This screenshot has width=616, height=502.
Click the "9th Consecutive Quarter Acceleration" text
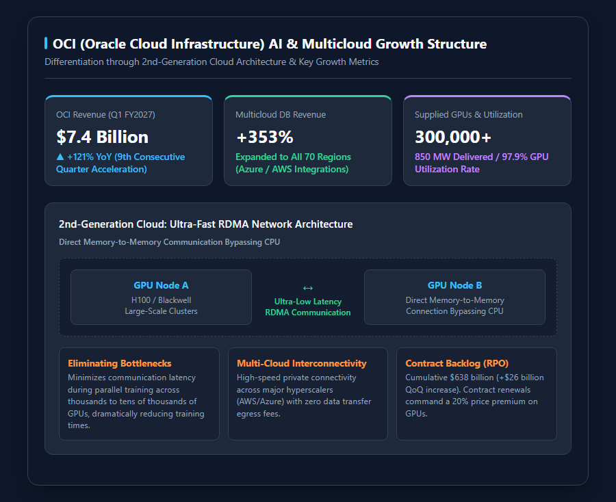tap(120, 163)
